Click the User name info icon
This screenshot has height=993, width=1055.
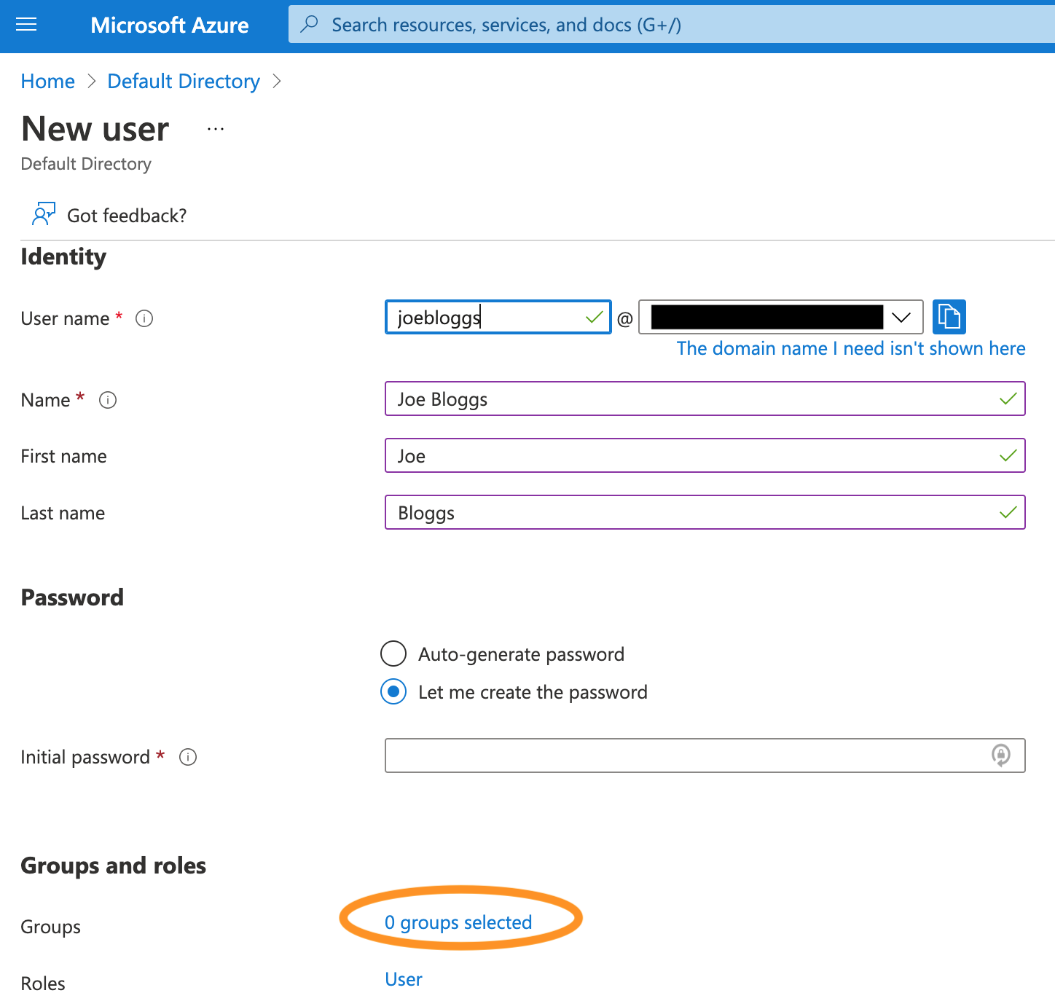(x=144, y=318)
